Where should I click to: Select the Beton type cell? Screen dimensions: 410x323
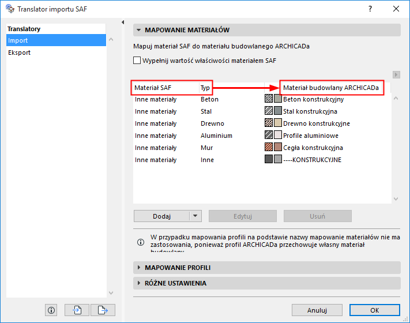pyautogui.click(x=209, y=99)
